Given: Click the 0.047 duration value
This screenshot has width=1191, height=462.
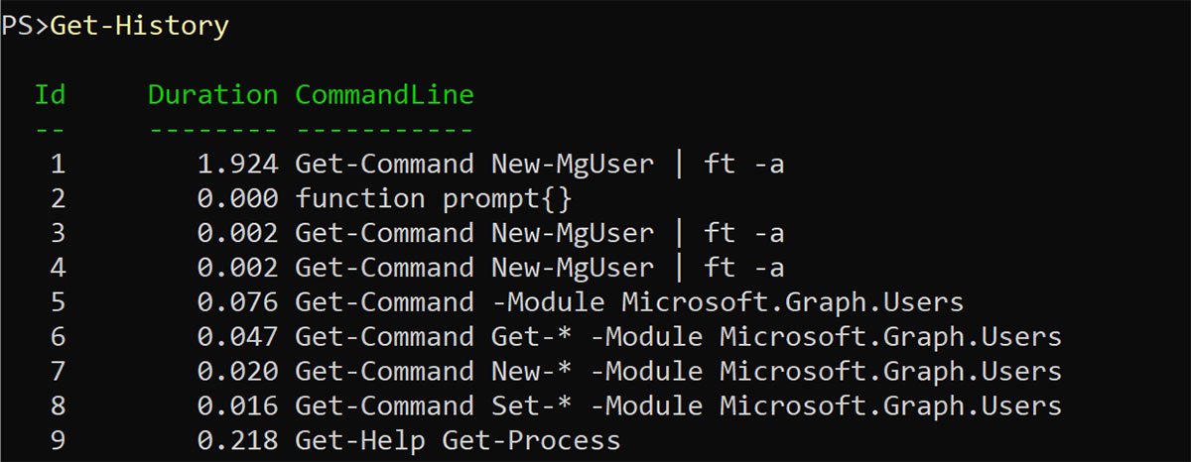Looking at the screenshot, I should click(x=237, y=337).
